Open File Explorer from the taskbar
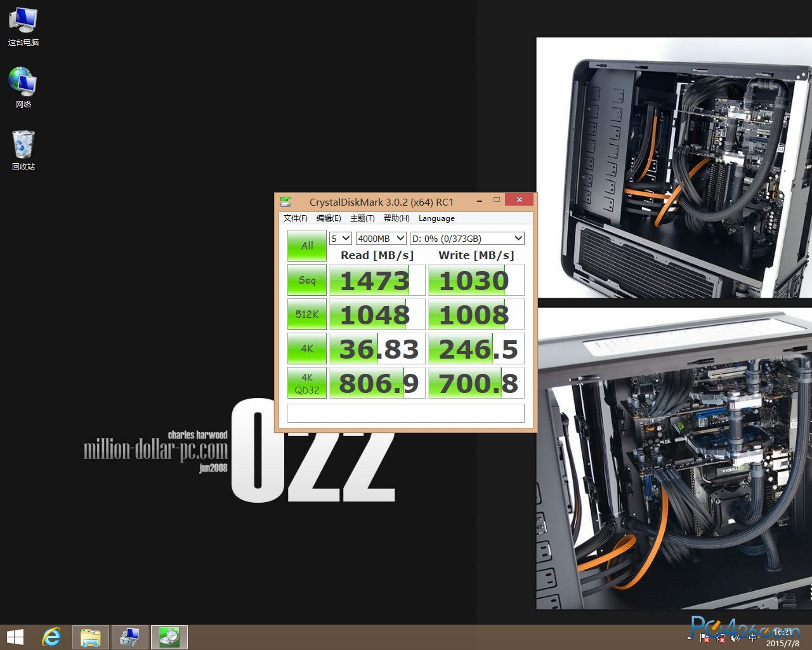Image resolution: width=812 pixels, height=650 pixels. click(91, 637)
